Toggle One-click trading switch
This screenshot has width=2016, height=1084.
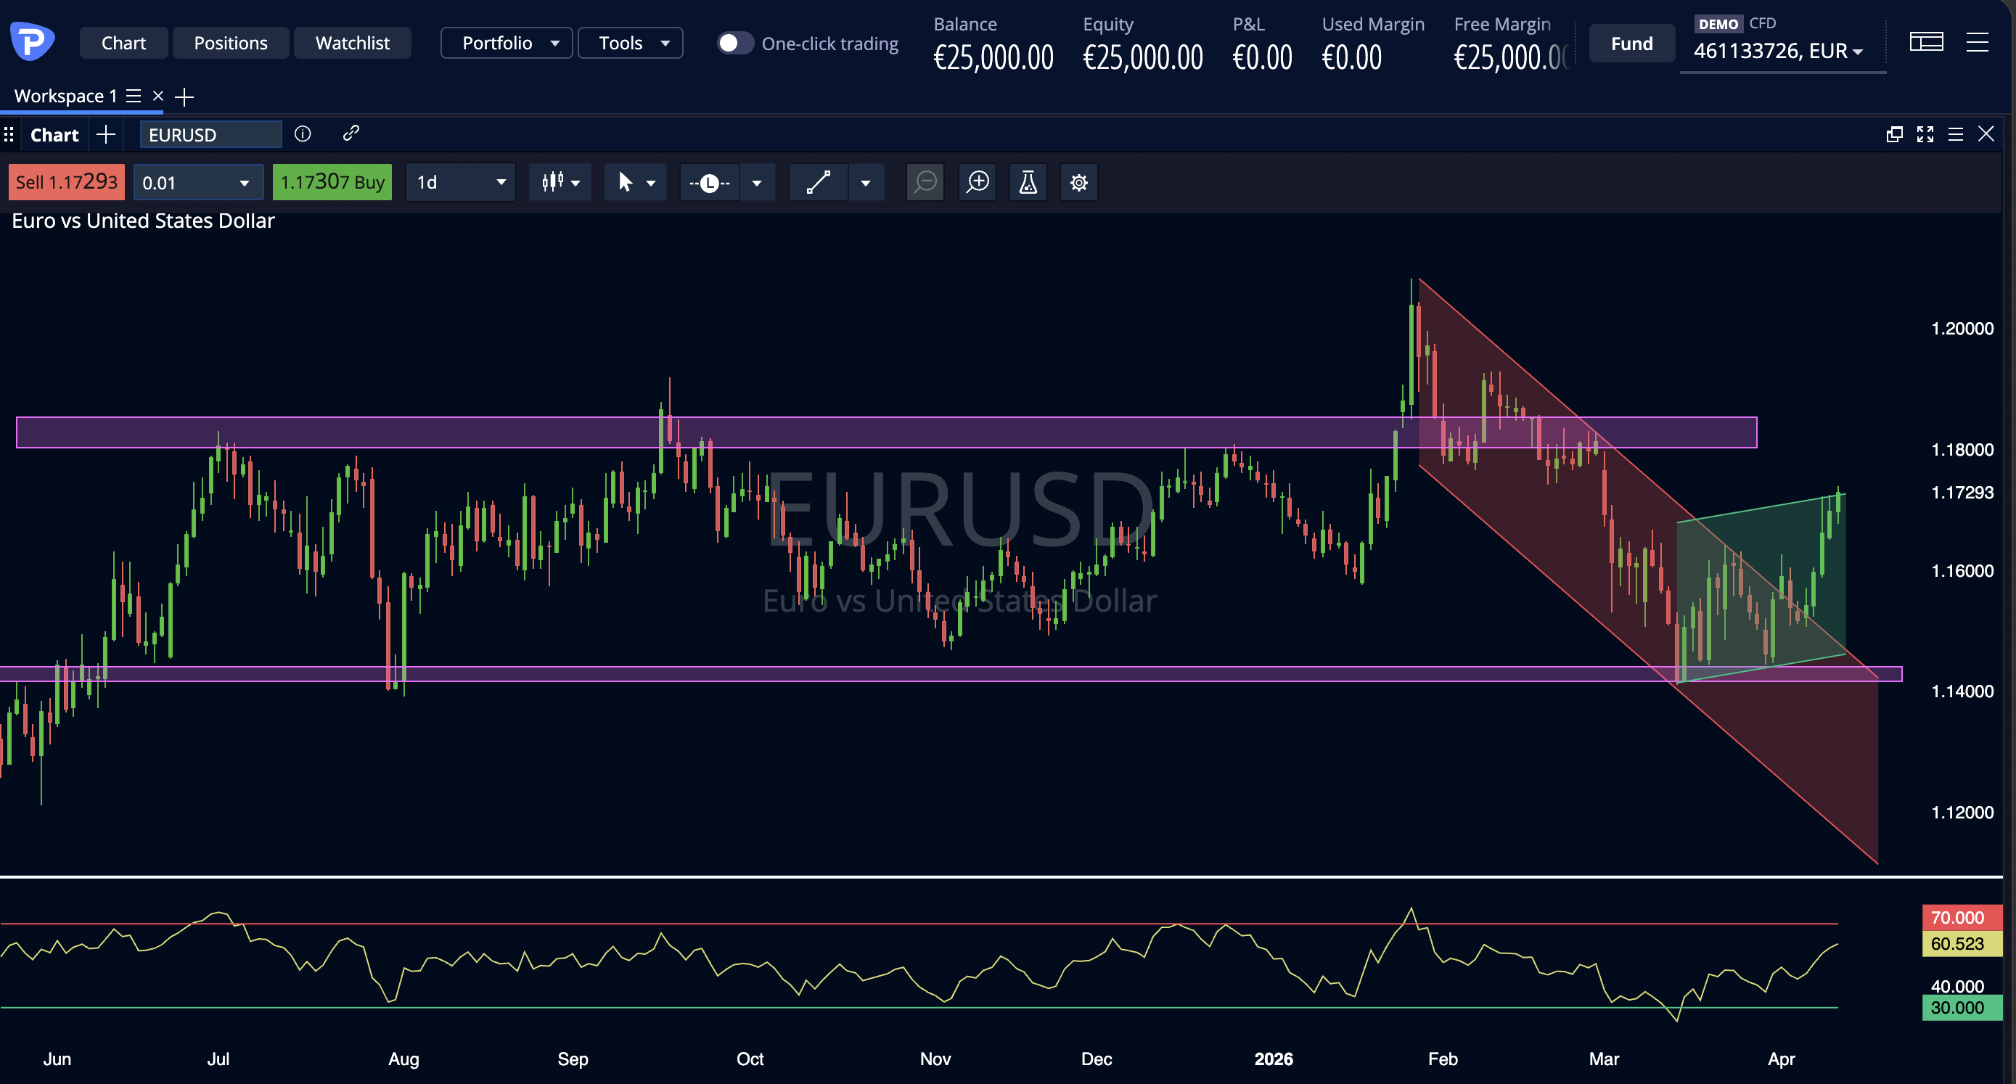click(x=734, y=43)
